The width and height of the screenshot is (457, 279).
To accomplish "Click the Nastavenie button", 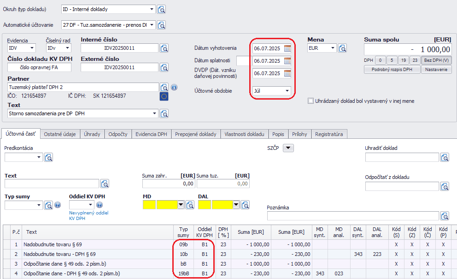I will [436, 70].
